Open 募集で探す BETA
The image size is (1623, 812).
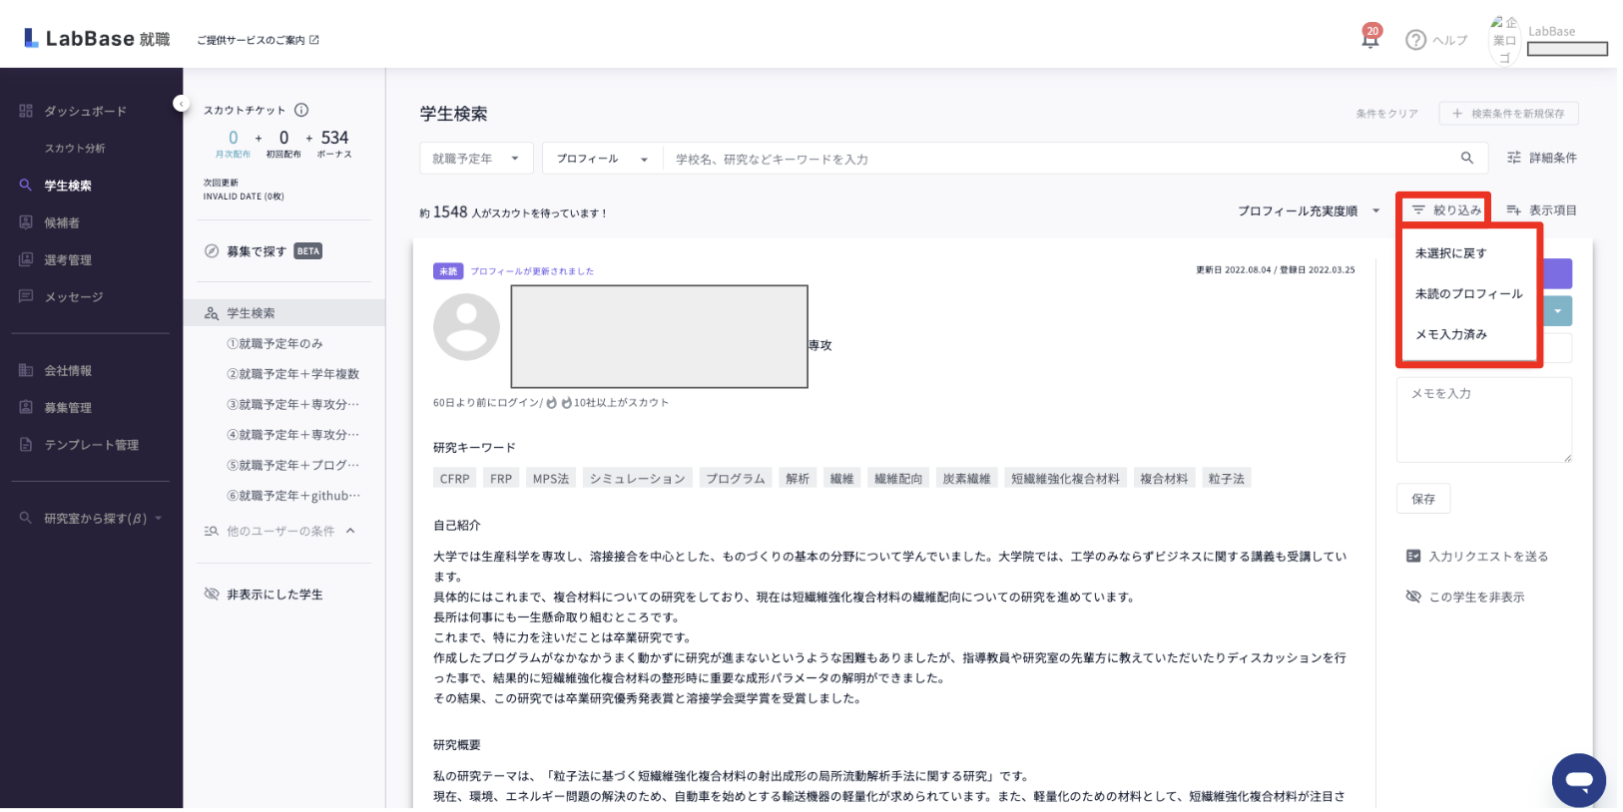264,251
